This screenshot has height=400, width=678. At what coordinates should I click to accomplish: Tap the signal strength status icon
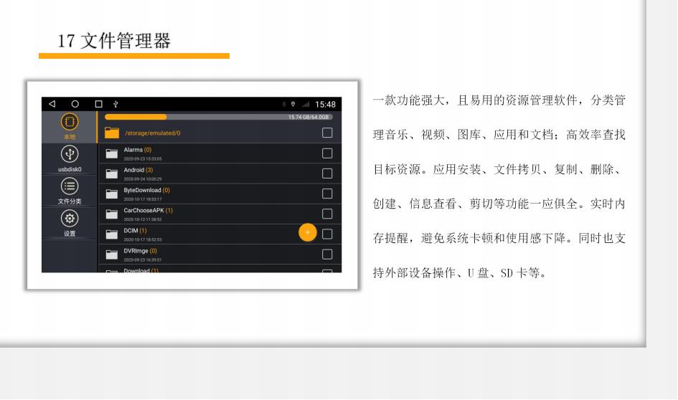[x=306, y=104]
